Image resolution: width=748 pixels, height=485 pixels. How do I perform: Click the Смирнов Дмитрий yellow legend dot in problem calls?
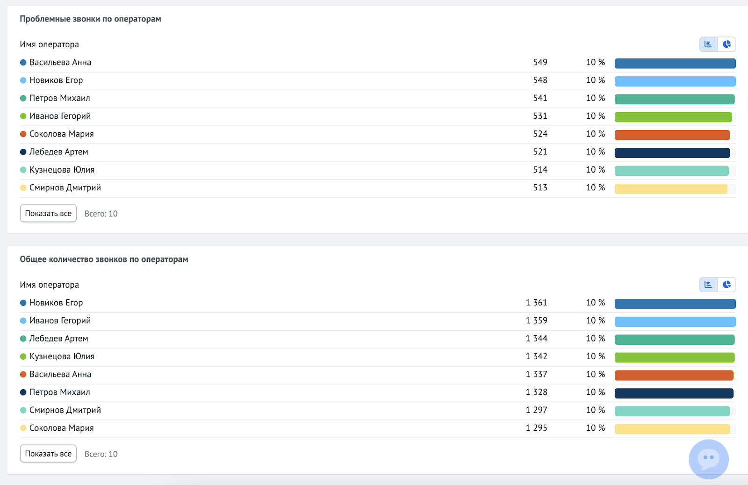pos(23,188)
